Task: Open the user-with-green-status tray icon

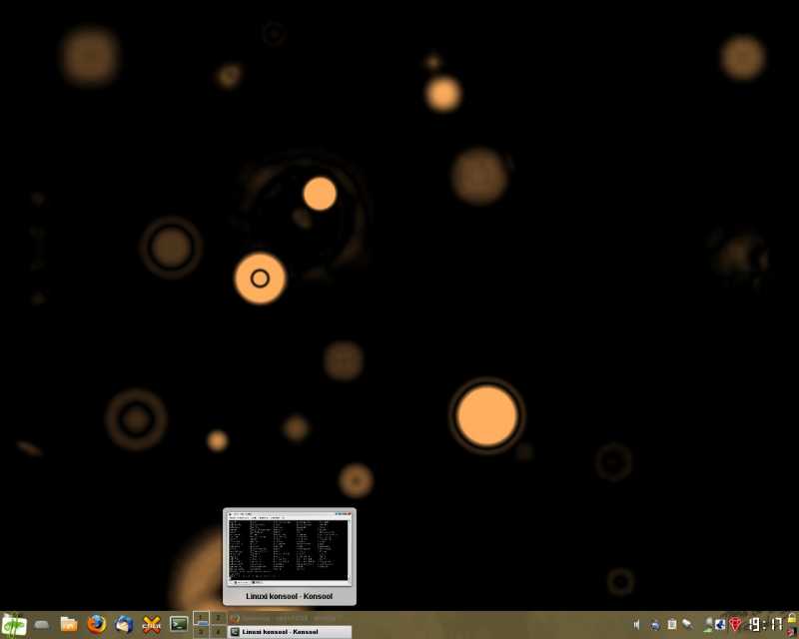Action: [708, 625]
